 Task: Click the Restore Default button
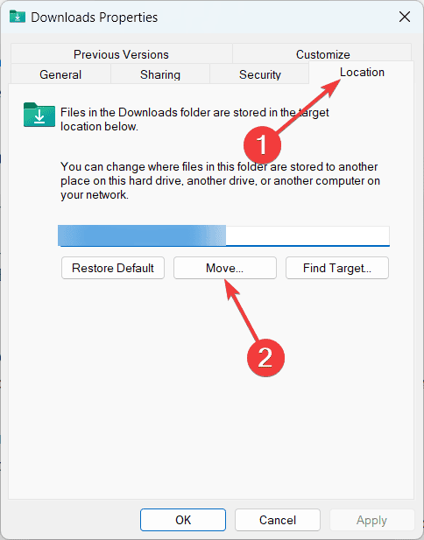113,268
